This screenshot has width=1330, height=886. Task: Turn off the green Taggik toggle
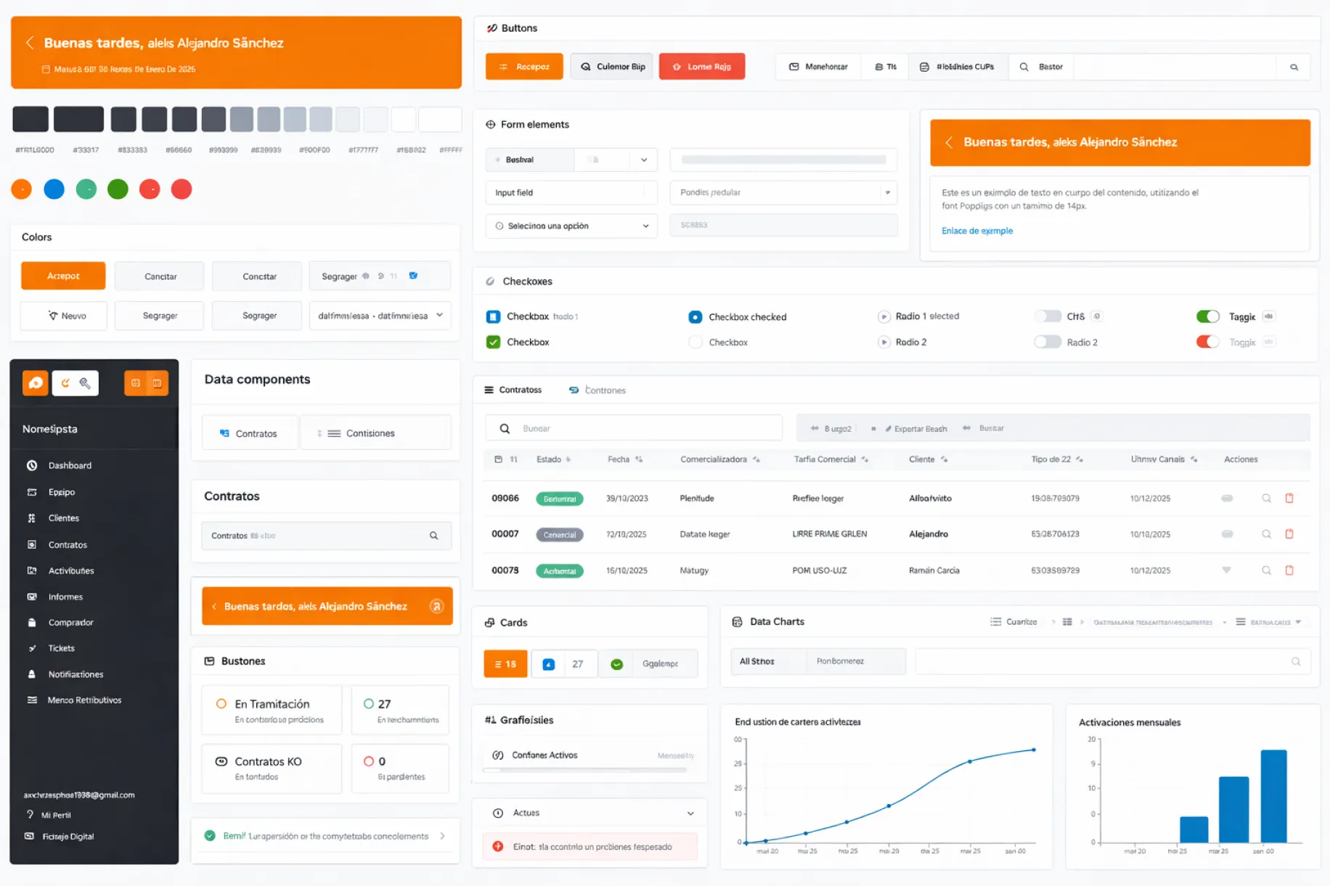(1207, 316)
